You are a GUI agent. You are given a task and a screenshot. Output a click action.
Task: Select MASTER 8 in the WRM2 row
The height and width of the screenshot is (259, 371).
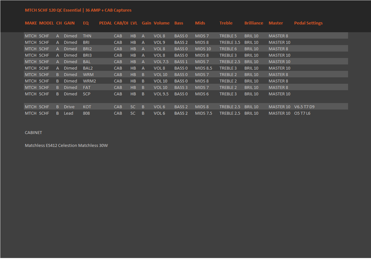click(278, 81)
